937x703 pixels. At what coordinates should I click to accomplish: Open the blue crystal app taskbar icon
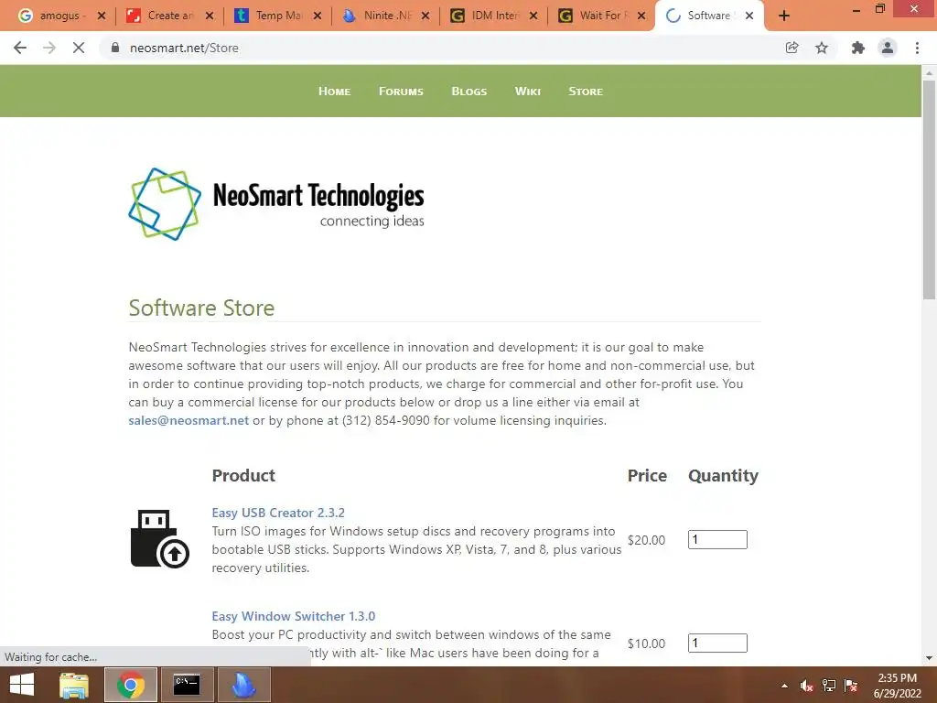(x=243, y=685)
